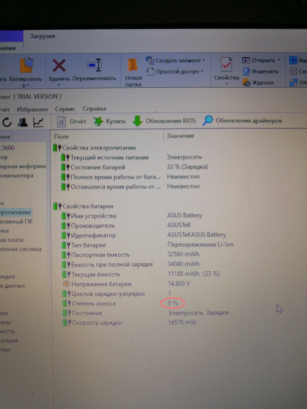Click the red X Удалить icon
Viewport: 307px width, 409px height.
pos(59,65)
